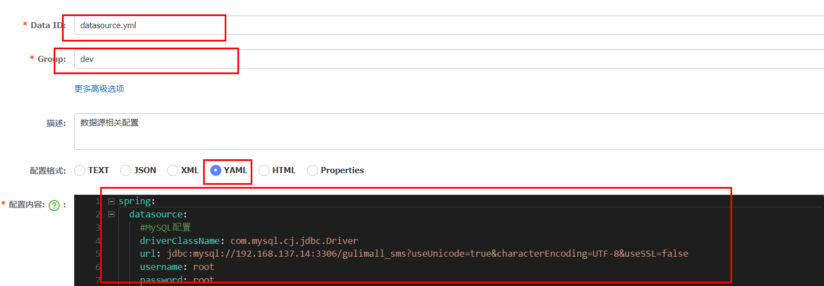Screen dimensions: 824x286
Task: Select JSON configuration format
Action: (x=138, y=170)
